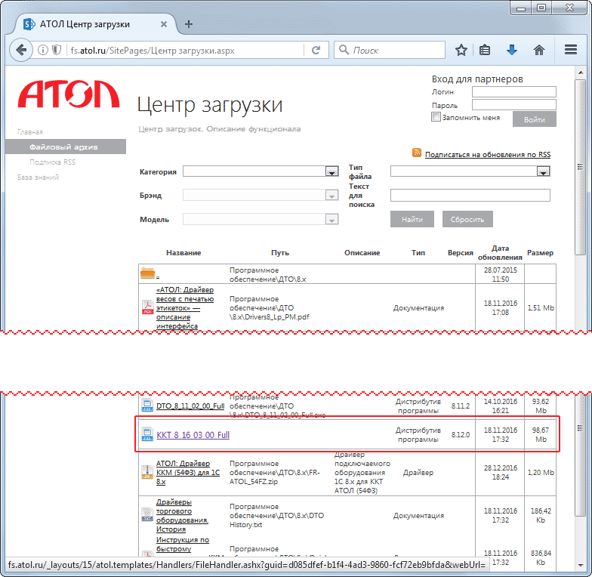Open tracking protection shield icon
592x577 pixels.
coord(56,50)
